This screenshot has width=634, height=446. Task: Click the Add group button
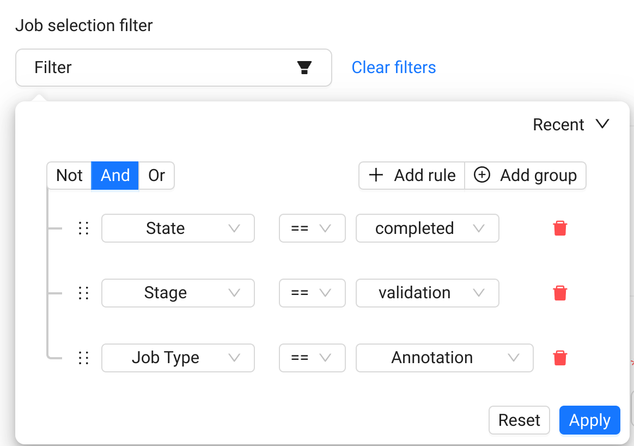[x=525, y=176]
